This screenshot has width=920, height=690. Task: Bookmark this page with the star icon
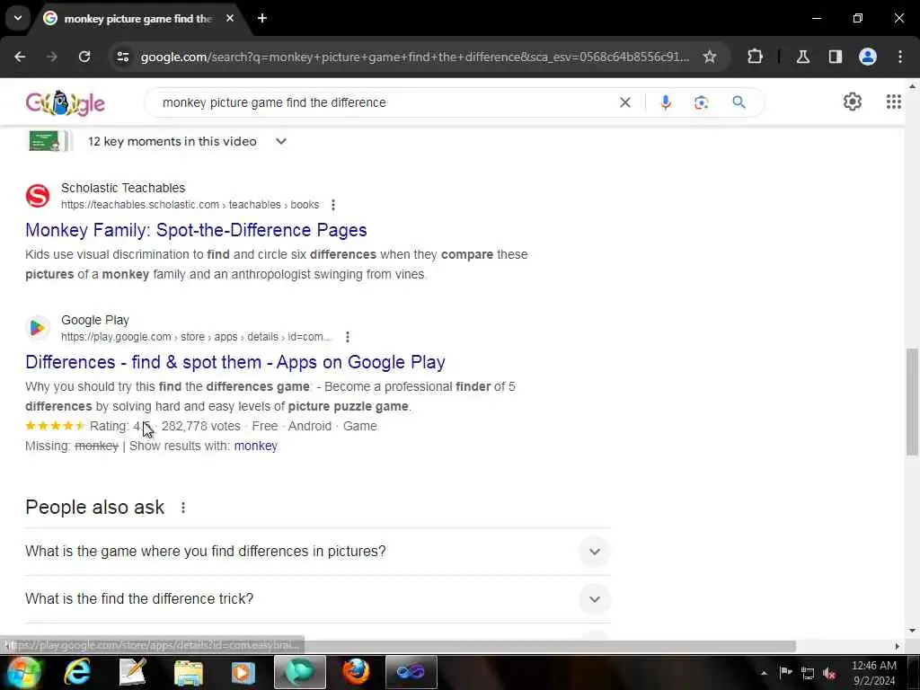point(710,57)
